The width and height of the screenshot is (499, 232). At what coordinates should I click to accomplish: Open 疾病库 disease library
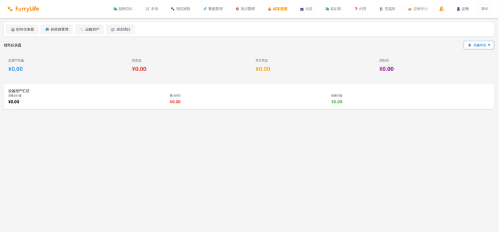tap(387, 9)
